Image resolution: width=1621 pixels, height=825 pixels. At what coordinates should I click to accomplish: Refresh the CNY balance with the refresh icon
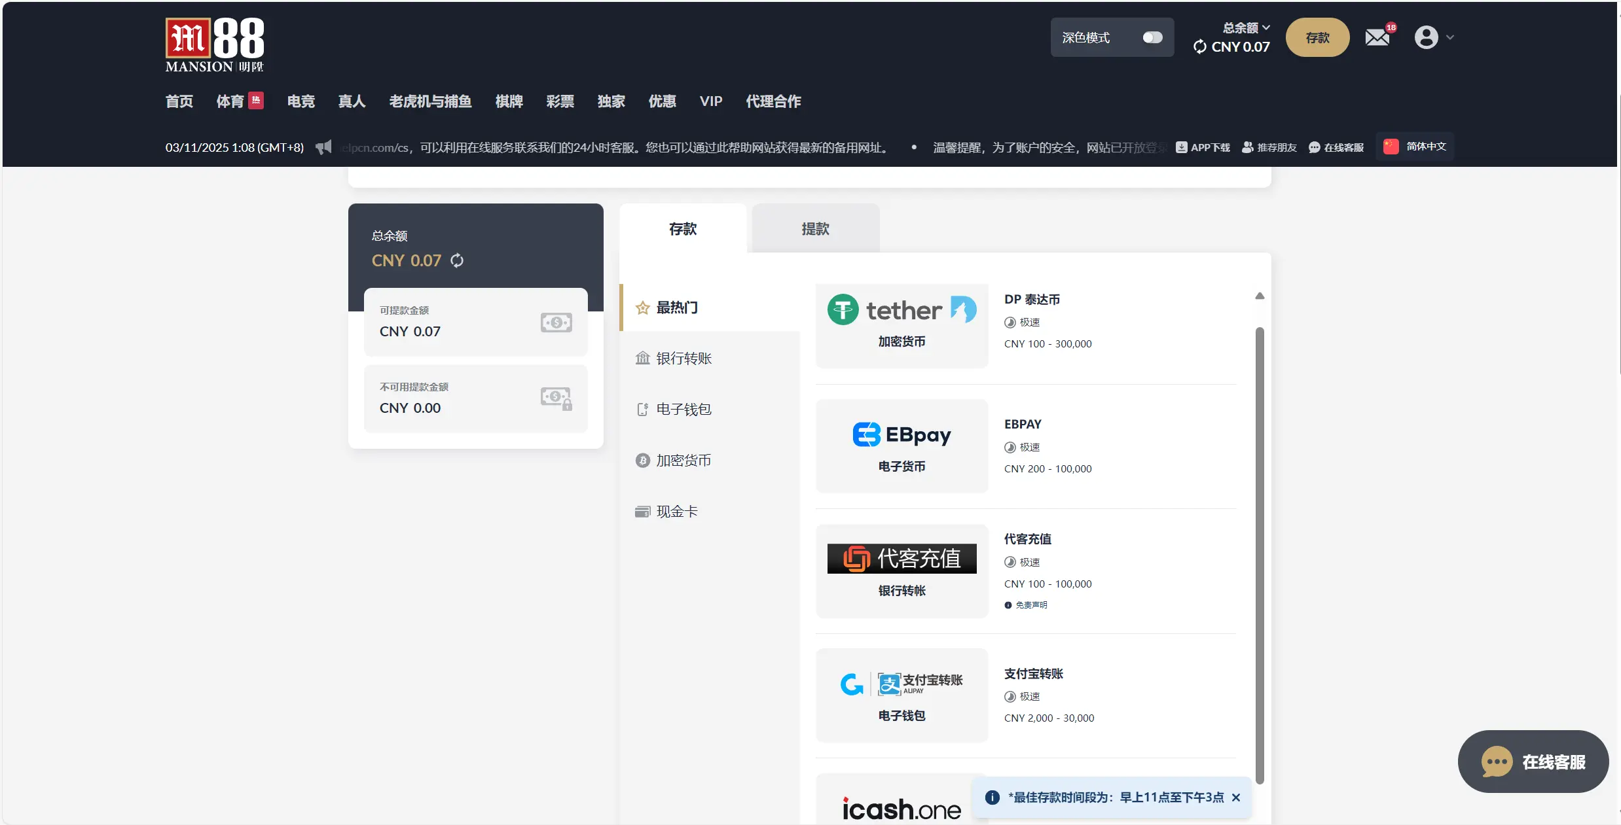[x=1199, y=46]
